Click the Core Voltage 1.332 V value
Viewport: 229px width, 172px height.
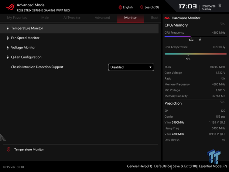click(221, 73)
